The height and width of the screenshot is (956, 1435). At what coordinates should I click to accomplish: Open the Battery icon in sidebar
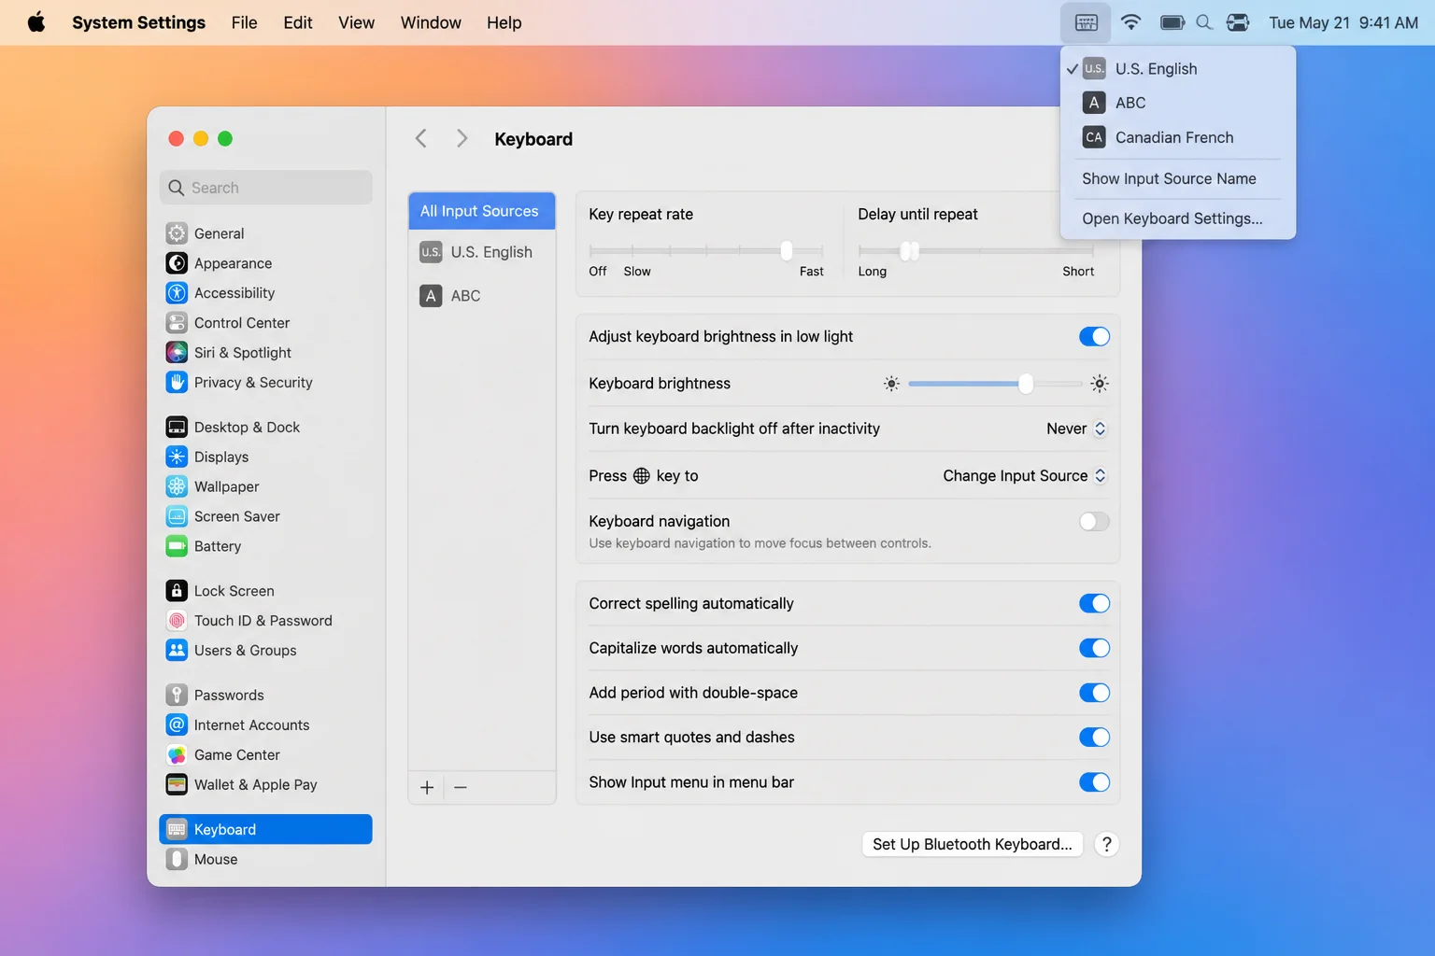[x=177, y=547]
